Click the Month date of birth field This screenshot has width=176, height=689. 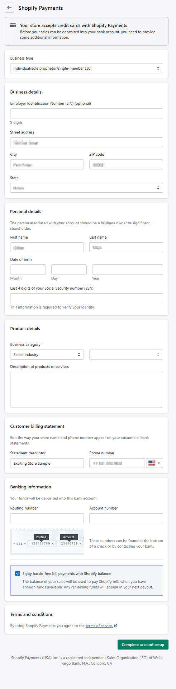pyautogui.click(x=28, y=269)
